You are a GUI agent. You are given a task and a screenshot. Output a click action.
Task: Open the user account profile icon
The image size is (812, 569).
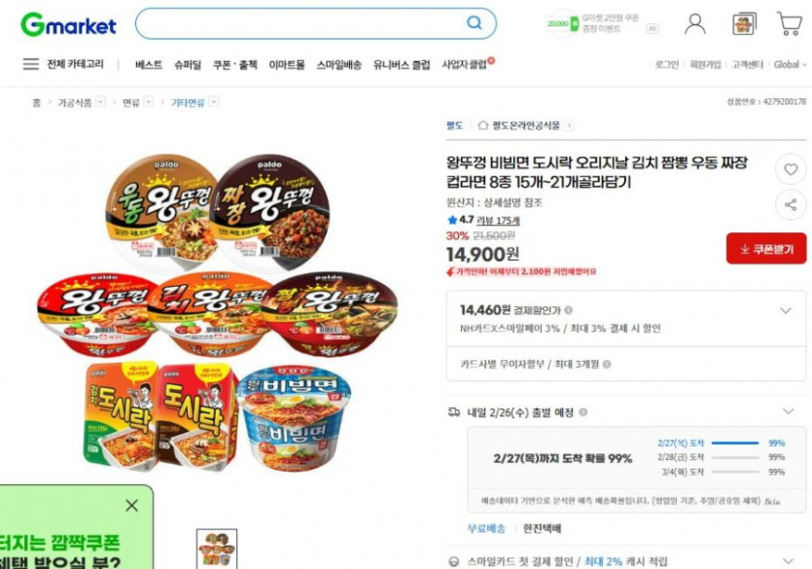pyautogui.click(x=695, y=23)
